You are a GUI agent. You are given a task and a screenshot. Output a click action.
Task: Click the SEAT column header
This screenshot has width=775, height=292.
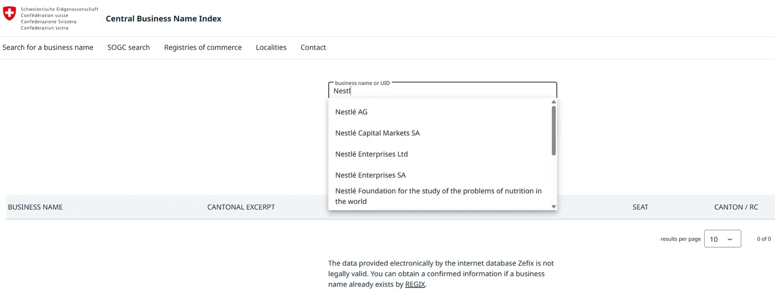click(x=640, y=207)
